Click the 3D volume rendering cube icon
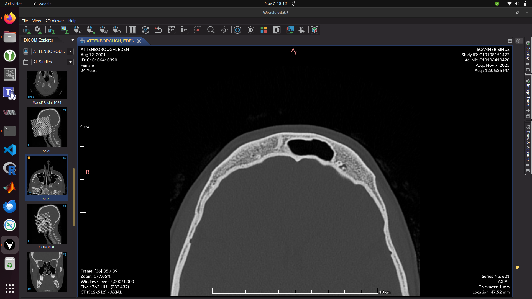 click(x=314, y=30)
